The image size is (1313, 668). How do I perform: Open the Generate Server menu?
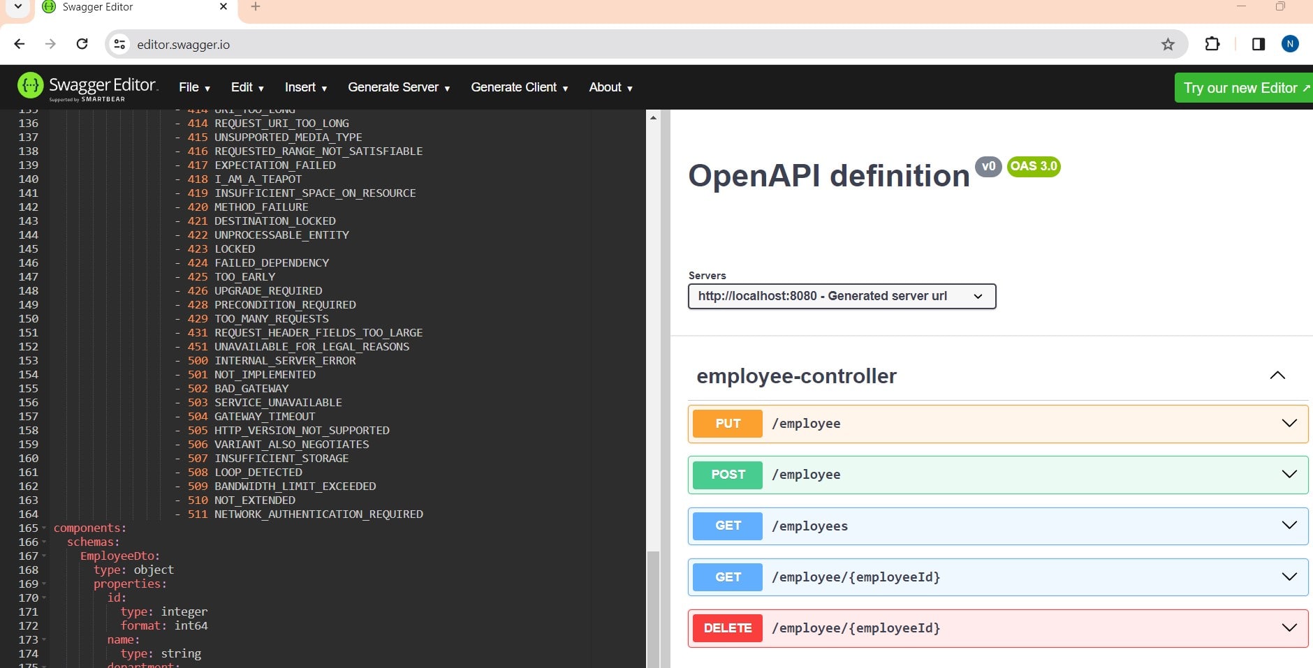point(399,87)
